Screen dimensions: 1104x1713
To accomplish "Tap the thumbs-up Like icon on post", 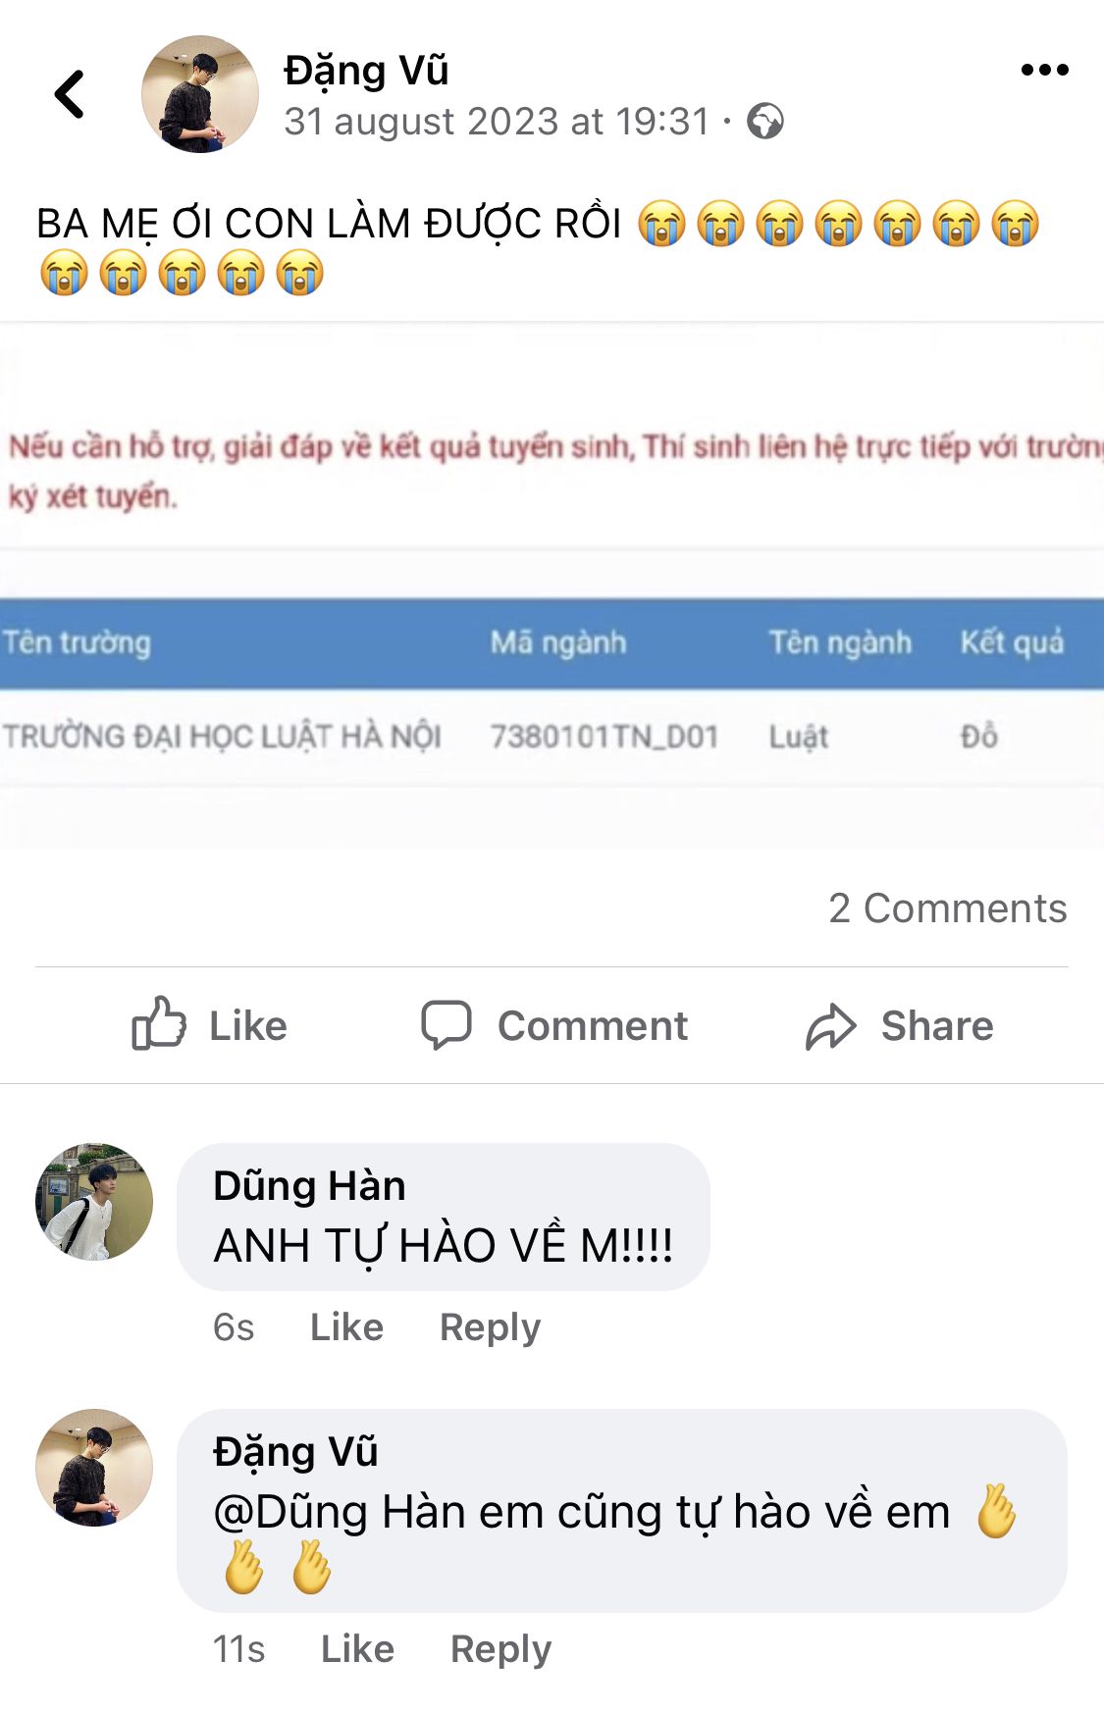I will 159,1024.
